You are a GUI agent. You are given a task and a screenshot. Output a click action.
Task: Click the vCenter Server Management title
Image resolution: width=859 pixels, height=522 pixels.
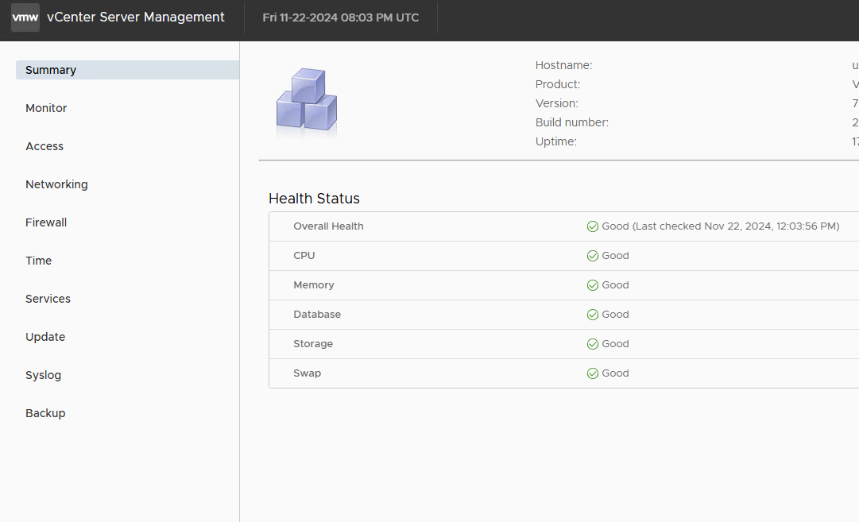[136, 17]
